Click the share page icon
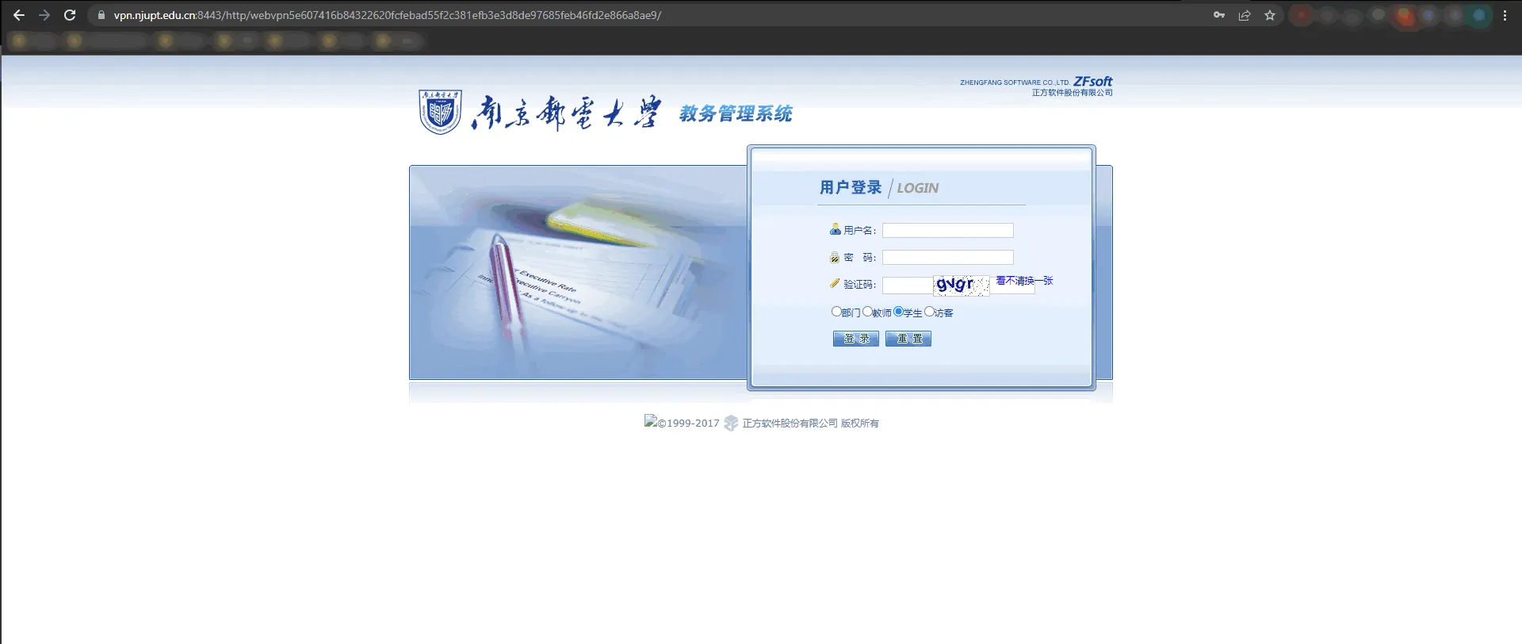Screen dimensions: 1522x644 [1245, 15]
